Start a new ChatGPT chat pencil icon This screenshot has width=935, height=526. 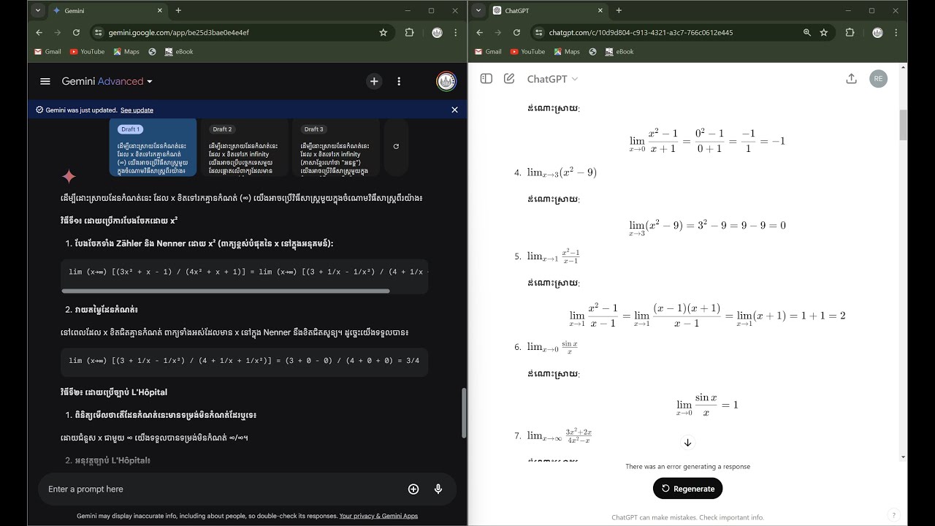tap(509, 79)
